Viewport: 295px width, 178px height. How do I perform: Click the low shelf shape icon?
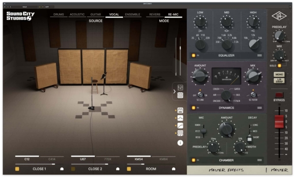200,30
